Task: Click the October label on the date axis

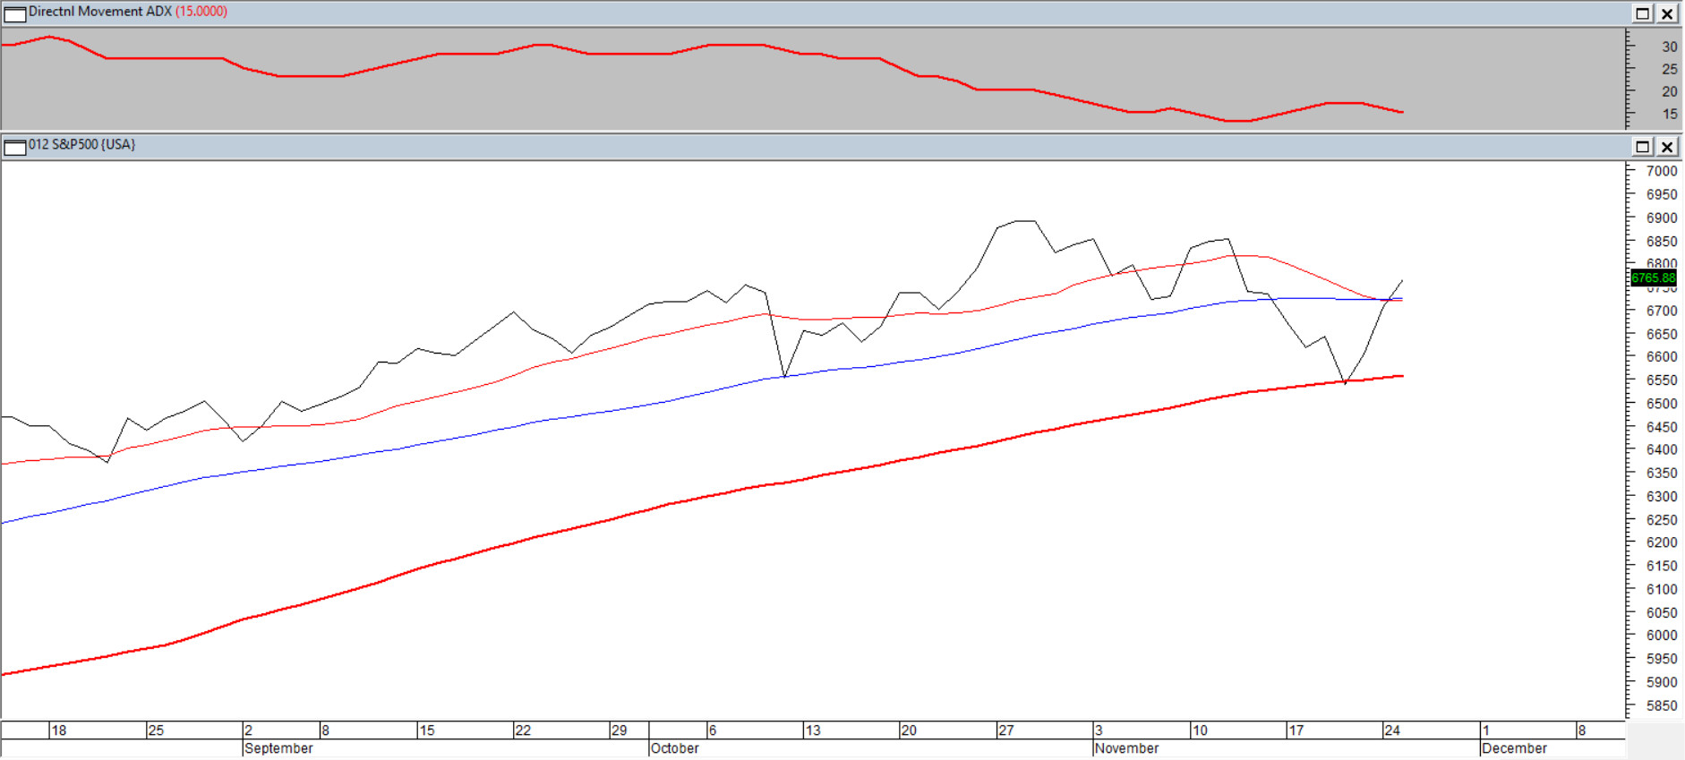Action: (675, 748)
